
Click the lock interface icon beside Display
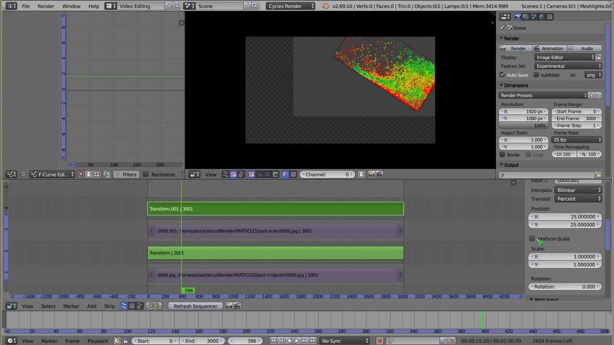pos(599,57)
